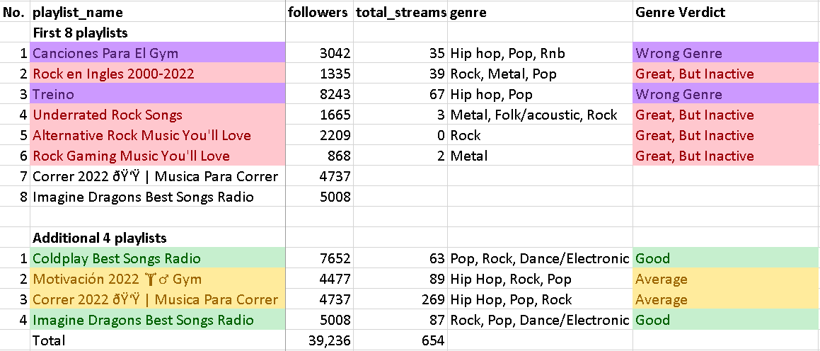Viewport: 820px width, 351px height.
Task: Select the first Average verdict cell
Action: point(725,279)
